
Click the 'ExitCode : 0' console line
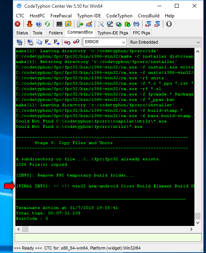click(32, 219)
